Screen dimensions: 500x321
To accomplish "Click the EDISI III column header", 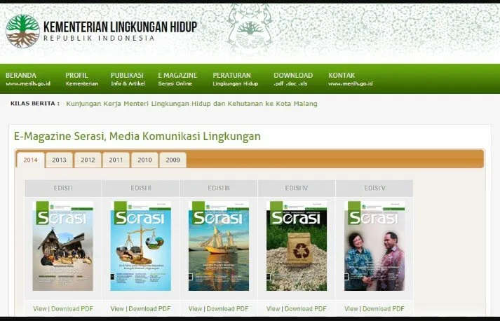I will 219,189.
